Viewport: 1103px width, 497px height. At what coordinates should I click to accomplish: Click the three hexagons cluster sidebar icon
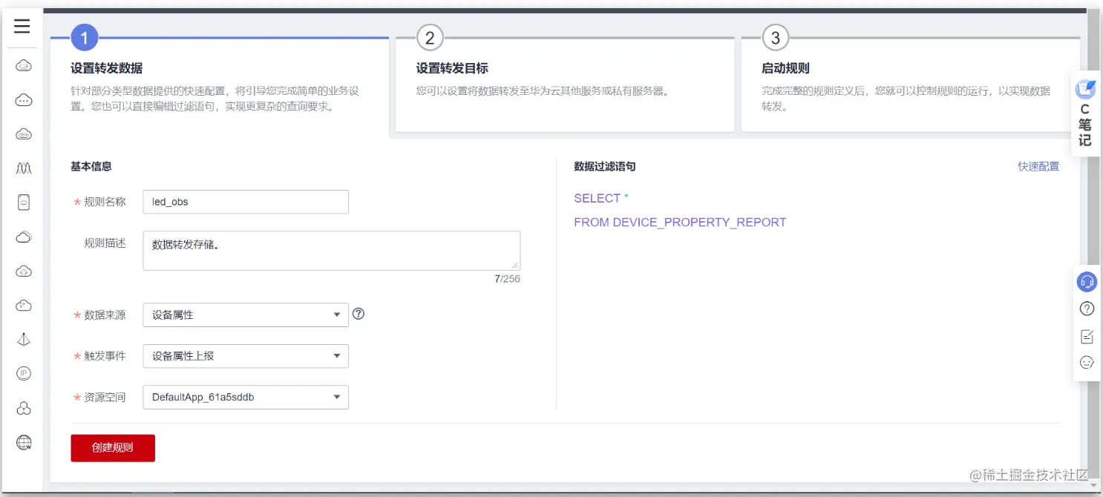(x=24, y=408)
